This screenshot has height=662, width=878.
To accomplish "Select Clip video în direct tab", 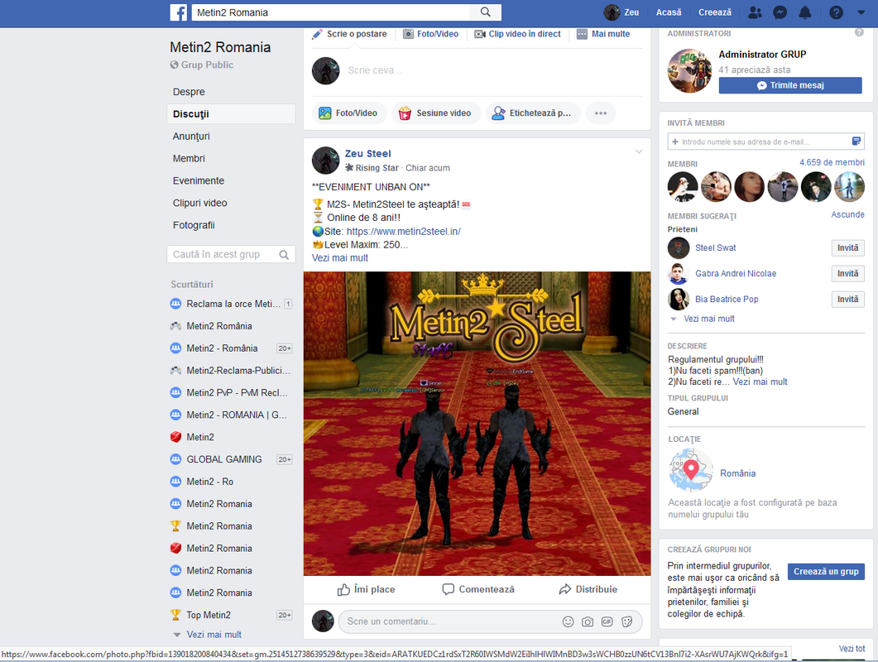I will pos(517,34).
